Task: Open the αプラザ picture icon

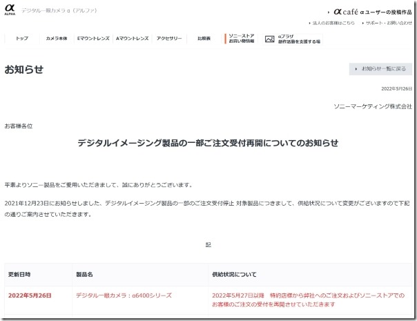Action: tap(269, 39)
